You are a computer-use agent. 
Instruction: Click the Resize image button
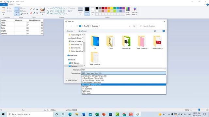(23, 11)
